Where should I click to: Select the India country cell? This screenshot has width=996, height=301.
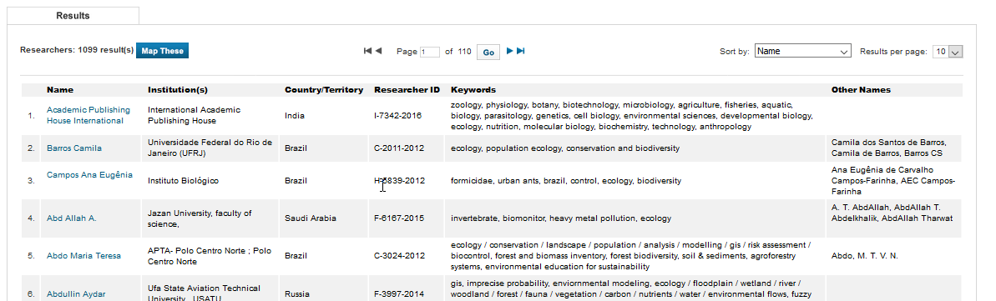(x=294, y=116)
